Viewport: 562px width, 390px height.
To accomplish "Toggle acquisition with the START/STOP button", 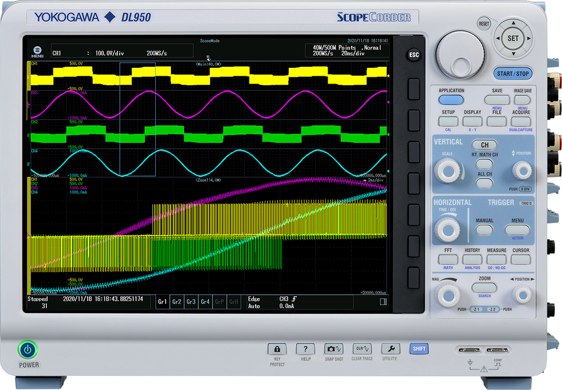I will coord(513,74).
